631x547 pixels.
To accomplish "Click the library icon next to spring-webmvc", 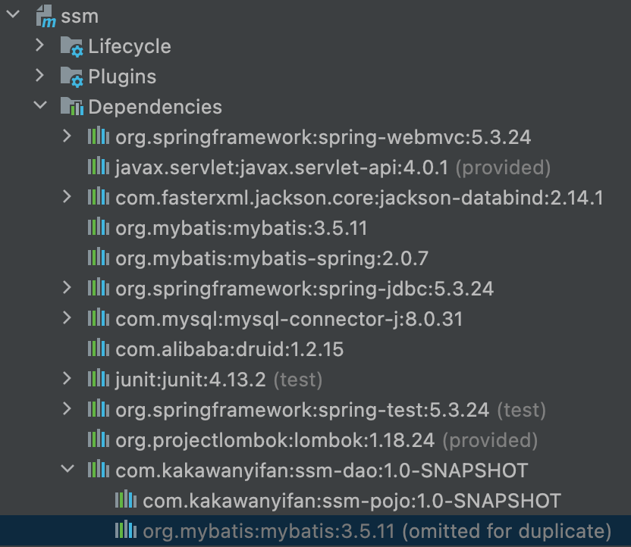I will (x=99, y=137).
